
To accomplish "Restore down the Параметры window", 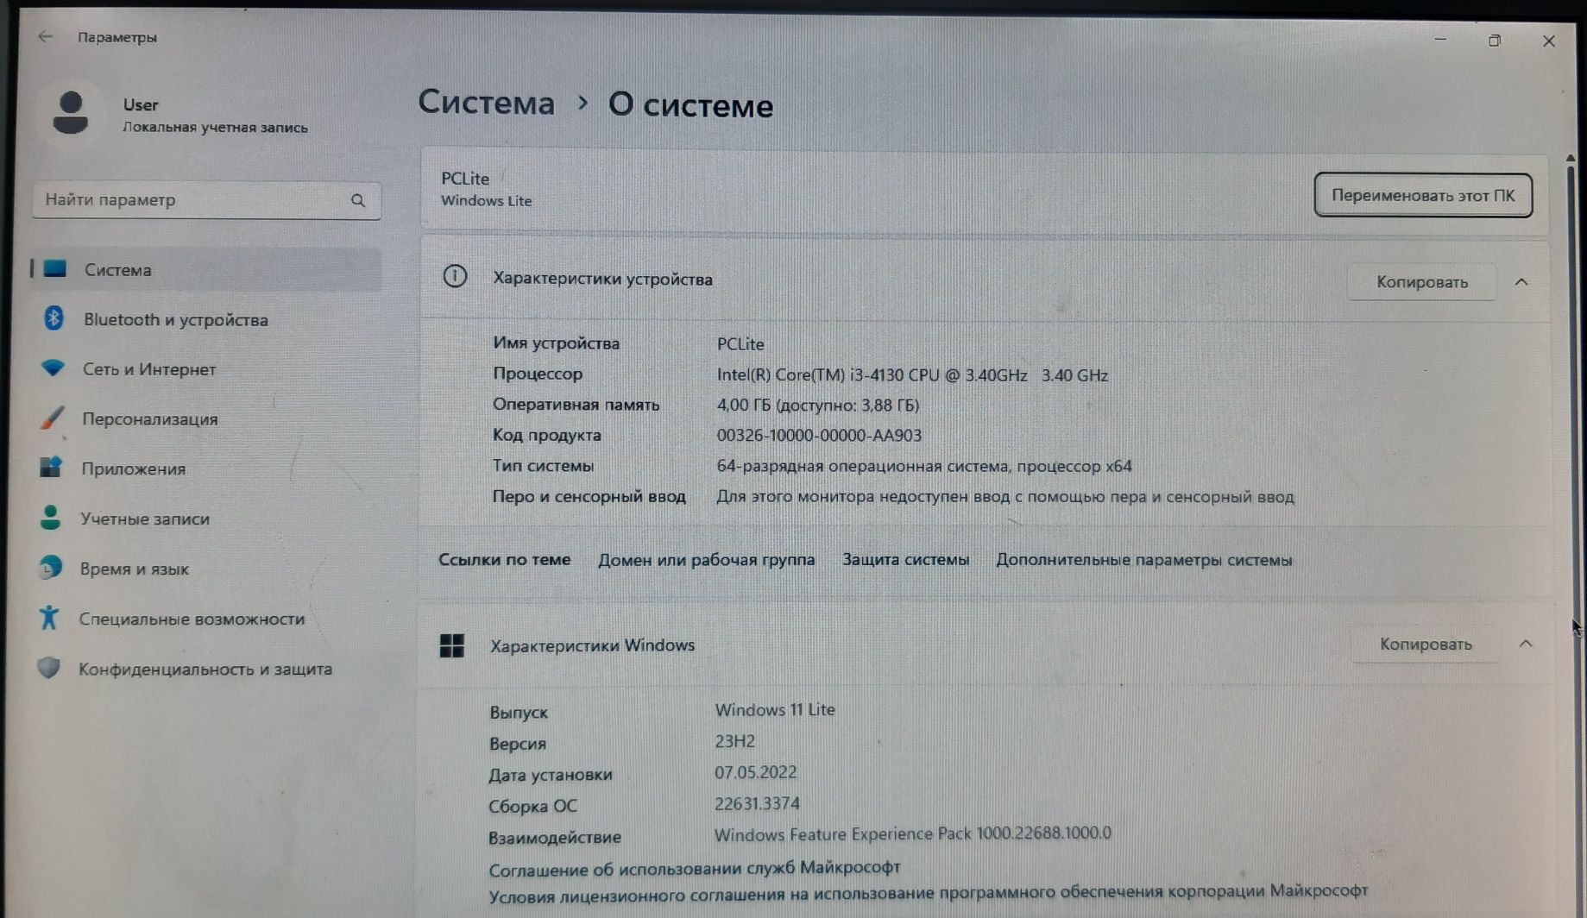I will 1495,40.
